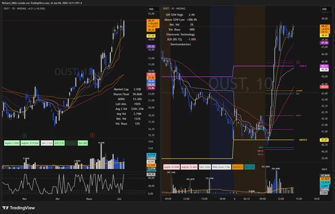Click the blue 26,64 price label on the daily axis
Viewport: 335px width, 214px height.
151,81
